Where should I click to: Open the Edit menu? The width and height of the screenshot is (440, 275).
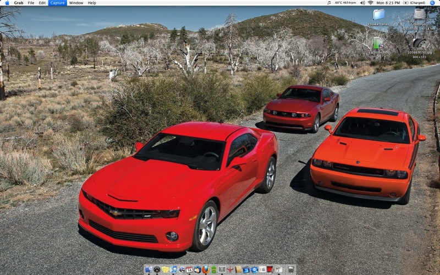point(42,3)
